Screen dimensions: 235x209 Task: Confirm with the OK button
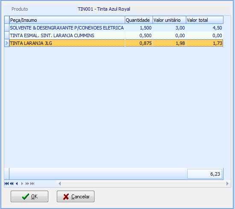pos(29,197)
